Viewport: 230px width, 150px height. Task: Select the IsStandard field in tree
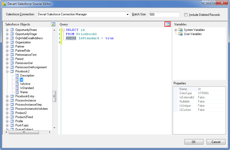(27, 88)
